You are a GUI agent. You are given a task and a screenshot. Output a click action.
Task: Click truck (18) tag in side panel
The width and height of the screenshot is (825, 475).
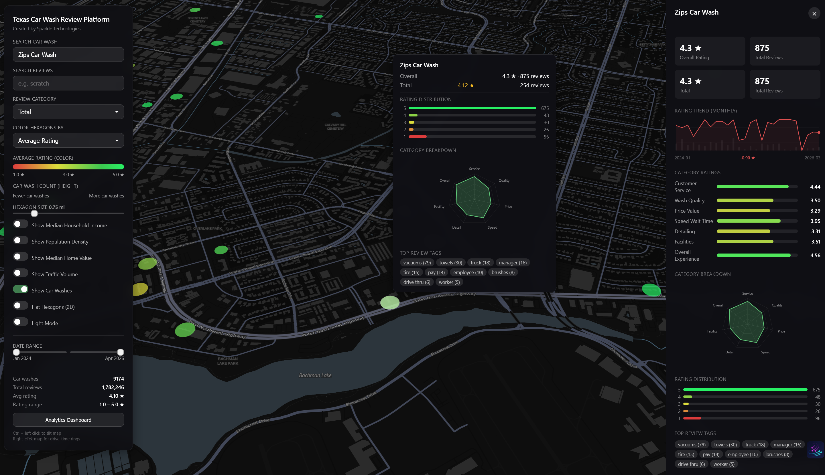pyautogui.click(x=755, y=445)
